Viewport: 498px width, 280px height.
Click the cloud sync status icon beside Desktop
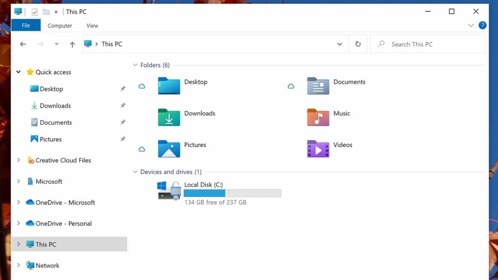pos(142,86)
